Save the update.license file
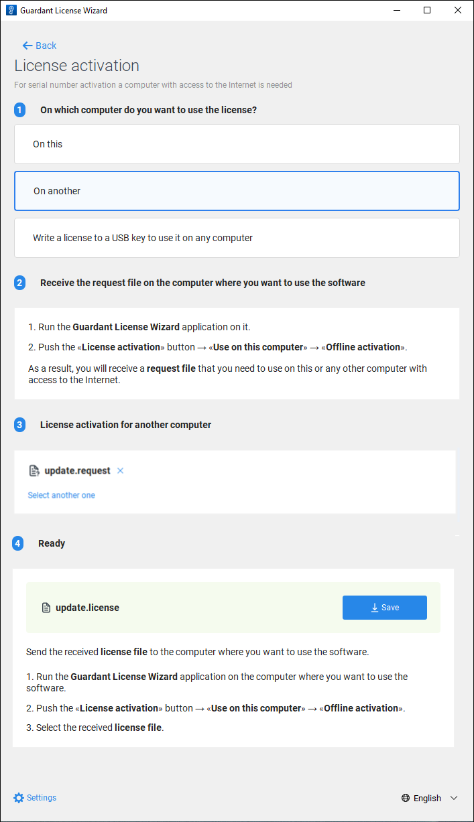 click(x=384, y=608)
